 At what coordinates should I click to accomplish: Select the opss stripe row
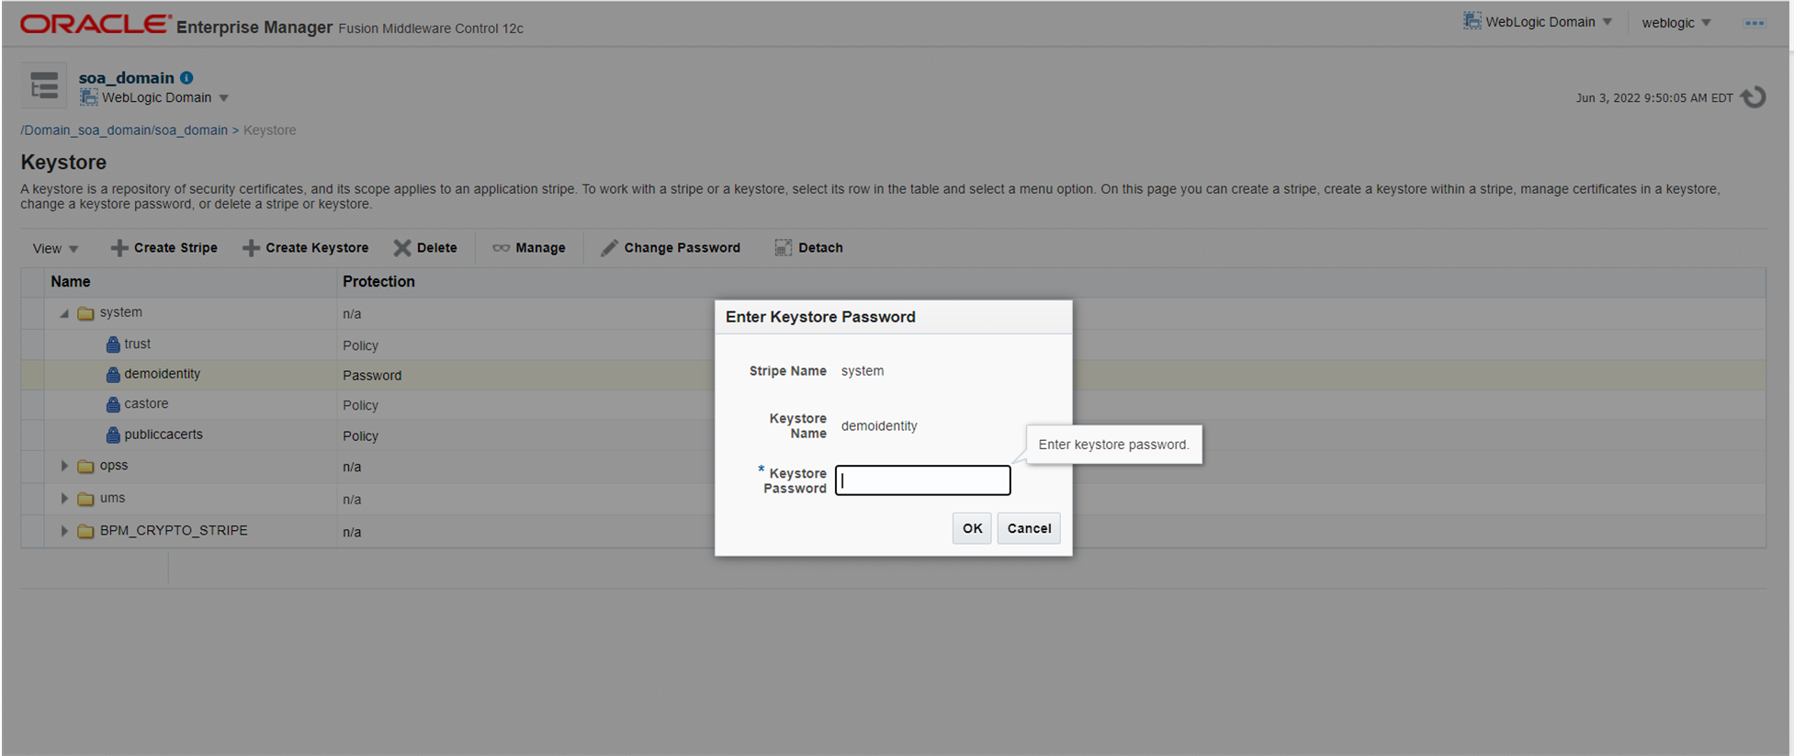tap(893, 467)
